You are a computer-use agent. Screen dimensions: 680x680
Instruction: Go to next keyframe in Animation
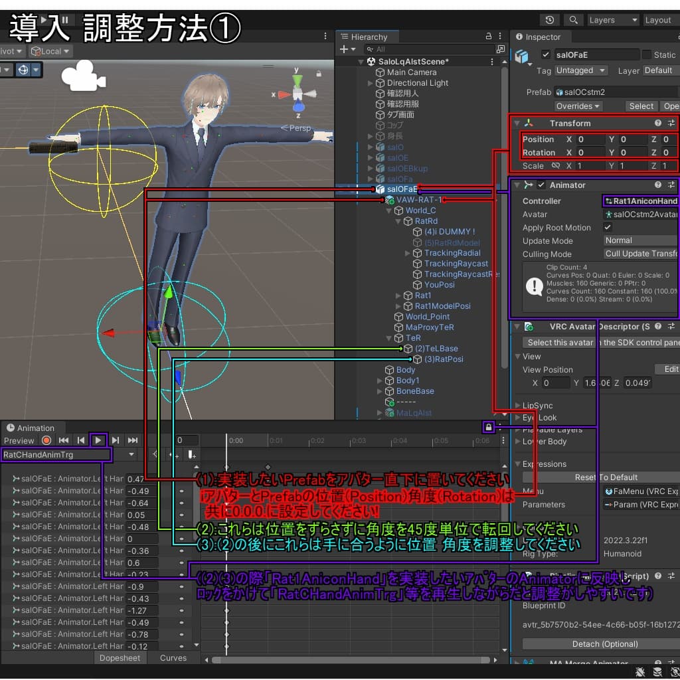[116, 440]
